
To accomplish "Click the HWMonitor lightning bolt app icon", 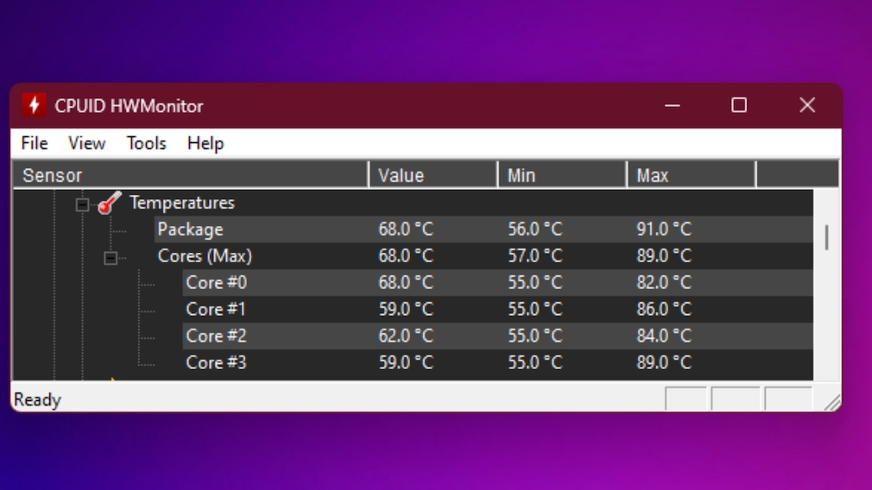I will pos(34,105).
